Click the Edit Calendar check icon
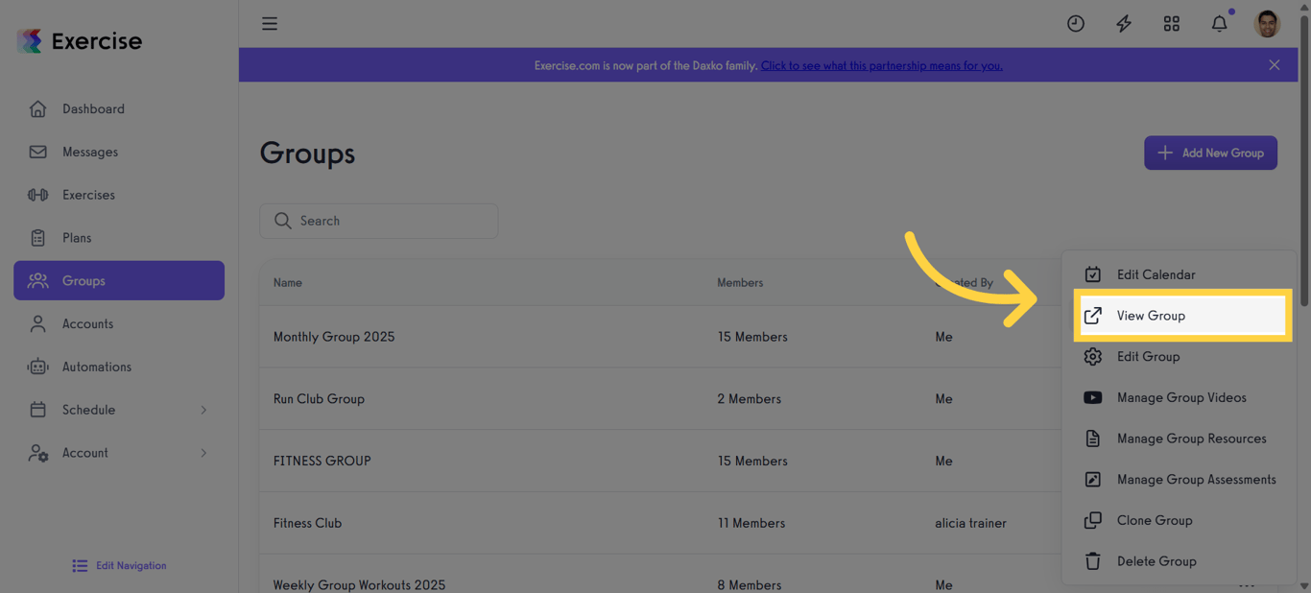 1093,274
